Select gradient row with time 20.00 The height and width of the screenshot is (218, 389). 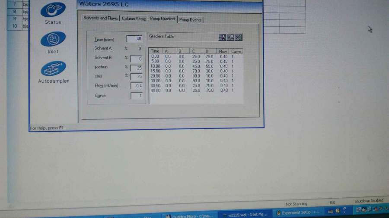195,76
